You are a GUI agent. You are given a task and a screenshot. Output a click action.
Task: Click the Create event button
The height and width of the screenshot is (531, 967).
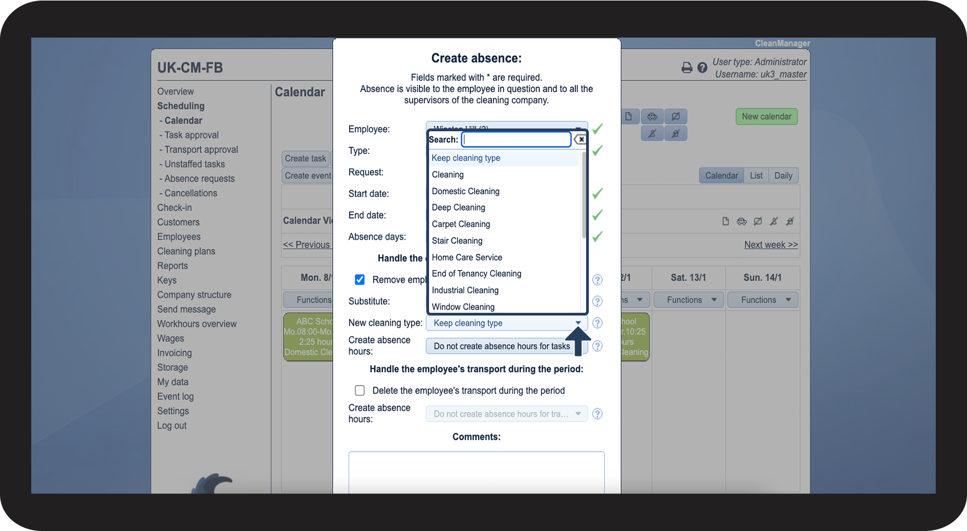click(308, 176)
